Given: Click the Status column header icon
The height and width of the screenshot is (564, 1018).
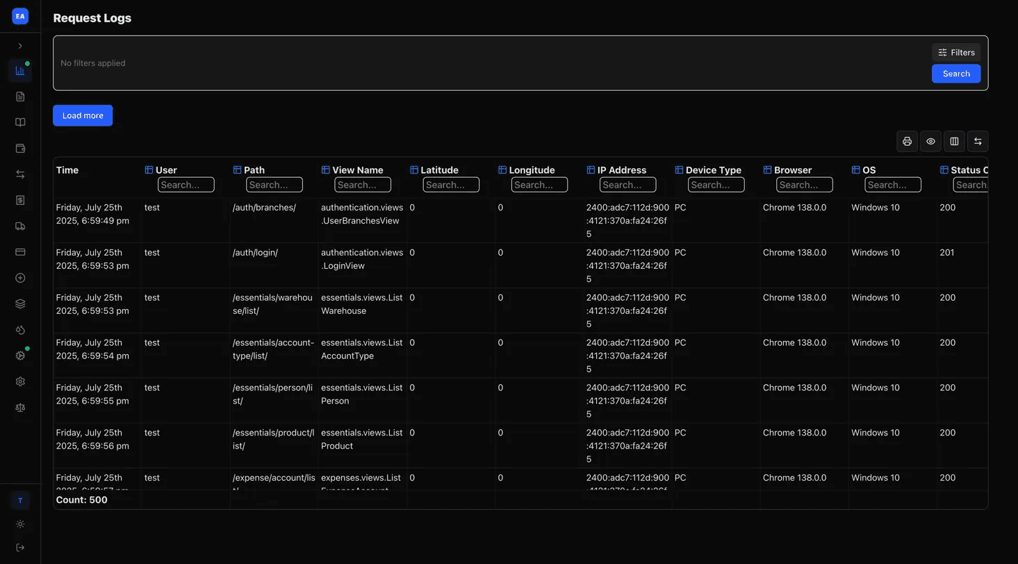Looking at the screenshot, I should pyautogui.click(x=944, y=170).
